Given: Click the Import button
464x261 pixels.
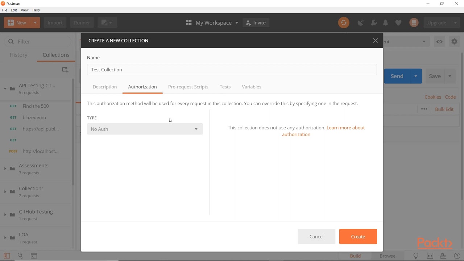Looking at the screenshot, I should click(x=55, y=22).
